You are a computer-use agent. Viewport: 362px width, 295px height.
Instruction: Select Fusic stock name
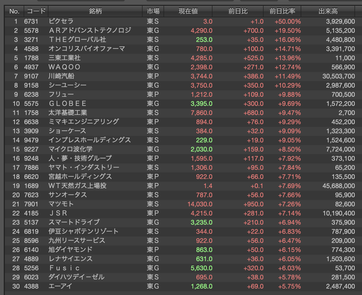coord(65,268)
